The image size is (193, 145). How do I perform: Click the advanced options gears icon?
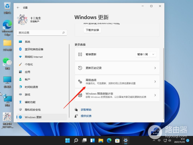[x=80, y=82]
